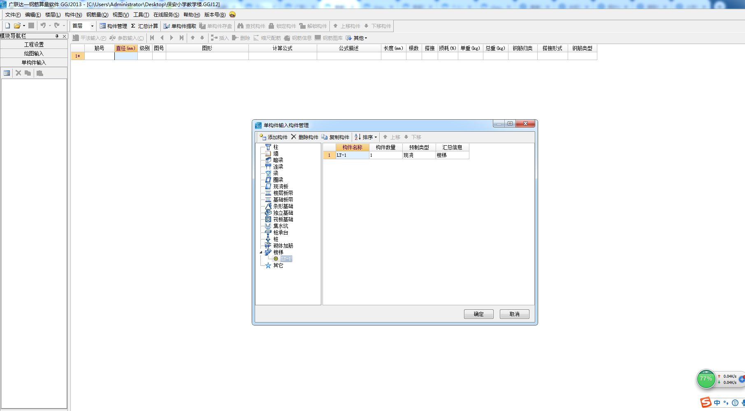Open the 钢筋量(Q) menu
The width and height of the screenshot is (745, 411).
click(x=97, y=15)
